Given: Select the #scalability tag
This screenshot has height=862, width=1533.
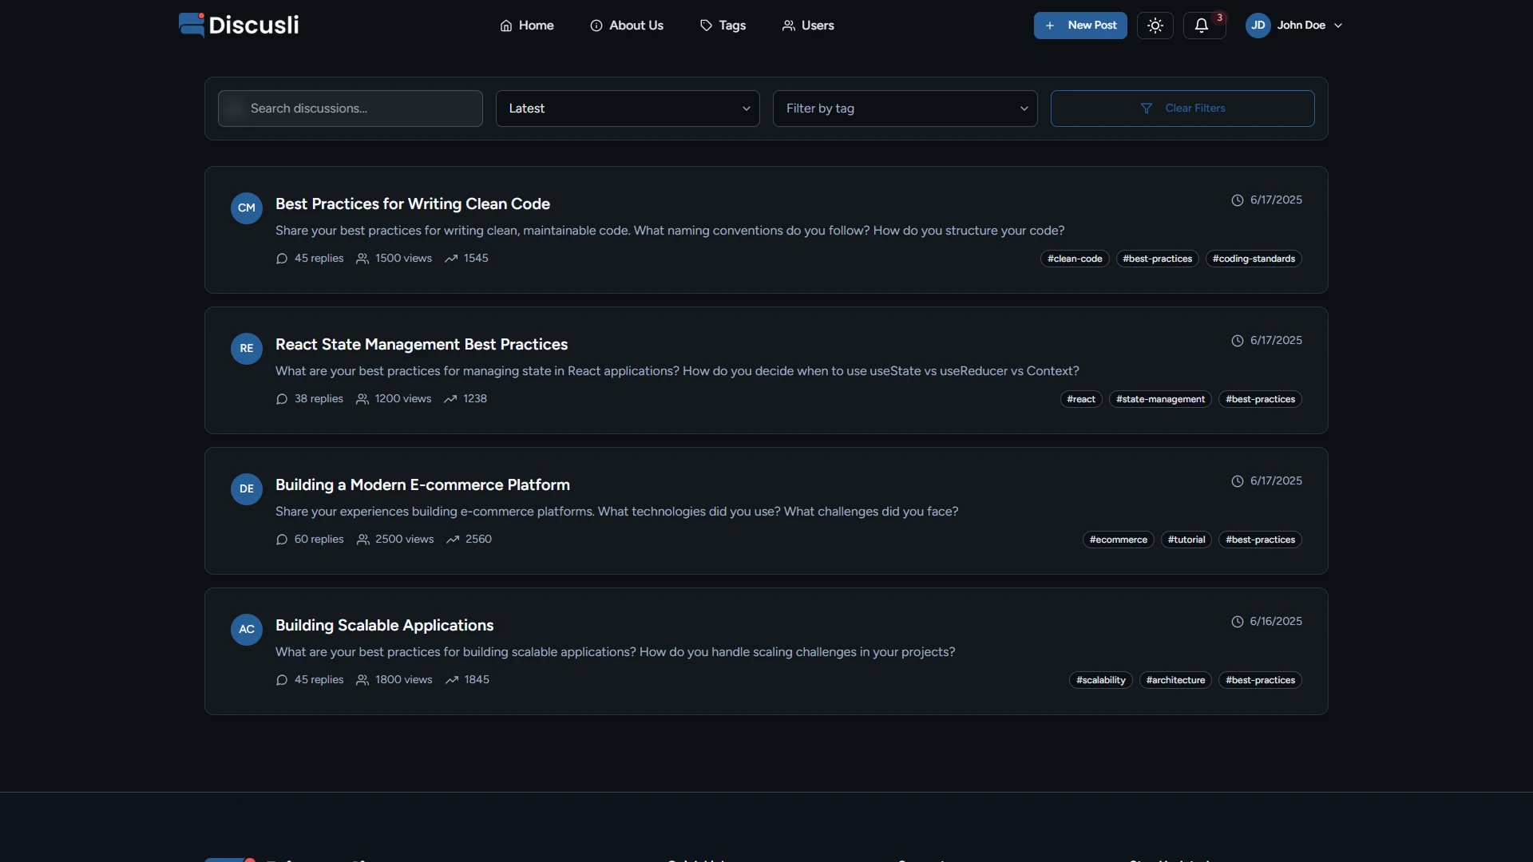Looking at the screenshot, I should [x=1100, y=680].
